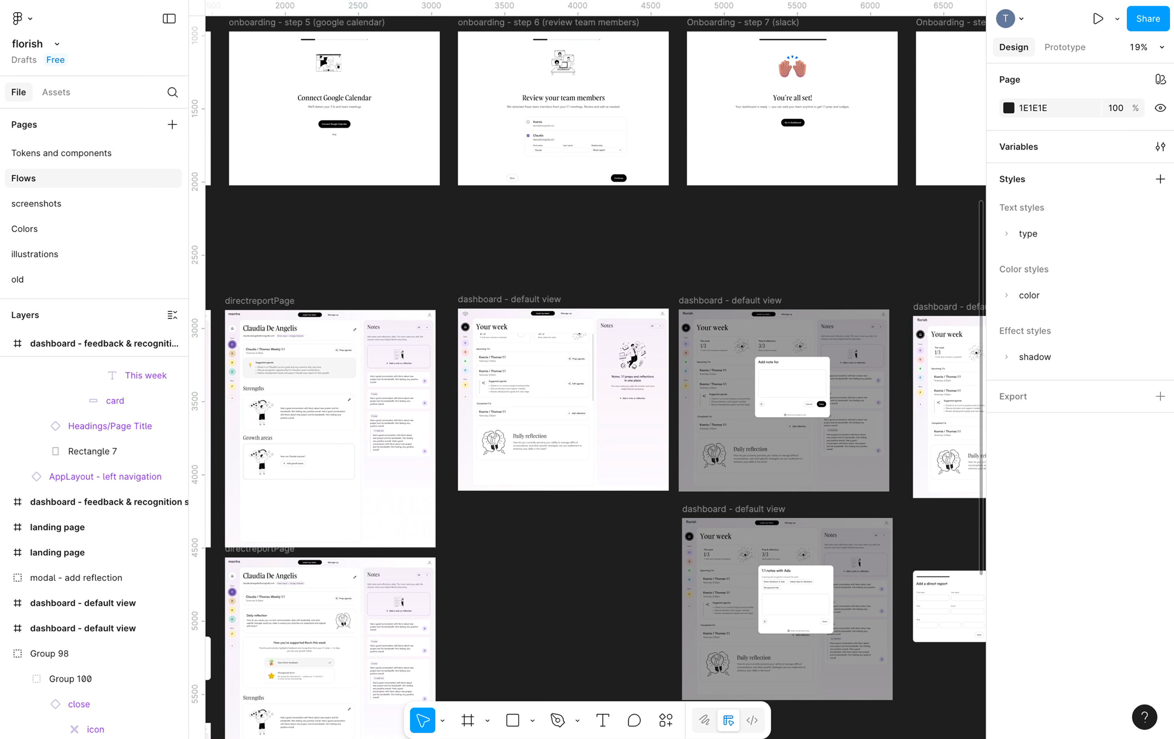Open the help question mark button
Screen dimensions: 1174x739
coord(1144,717)
